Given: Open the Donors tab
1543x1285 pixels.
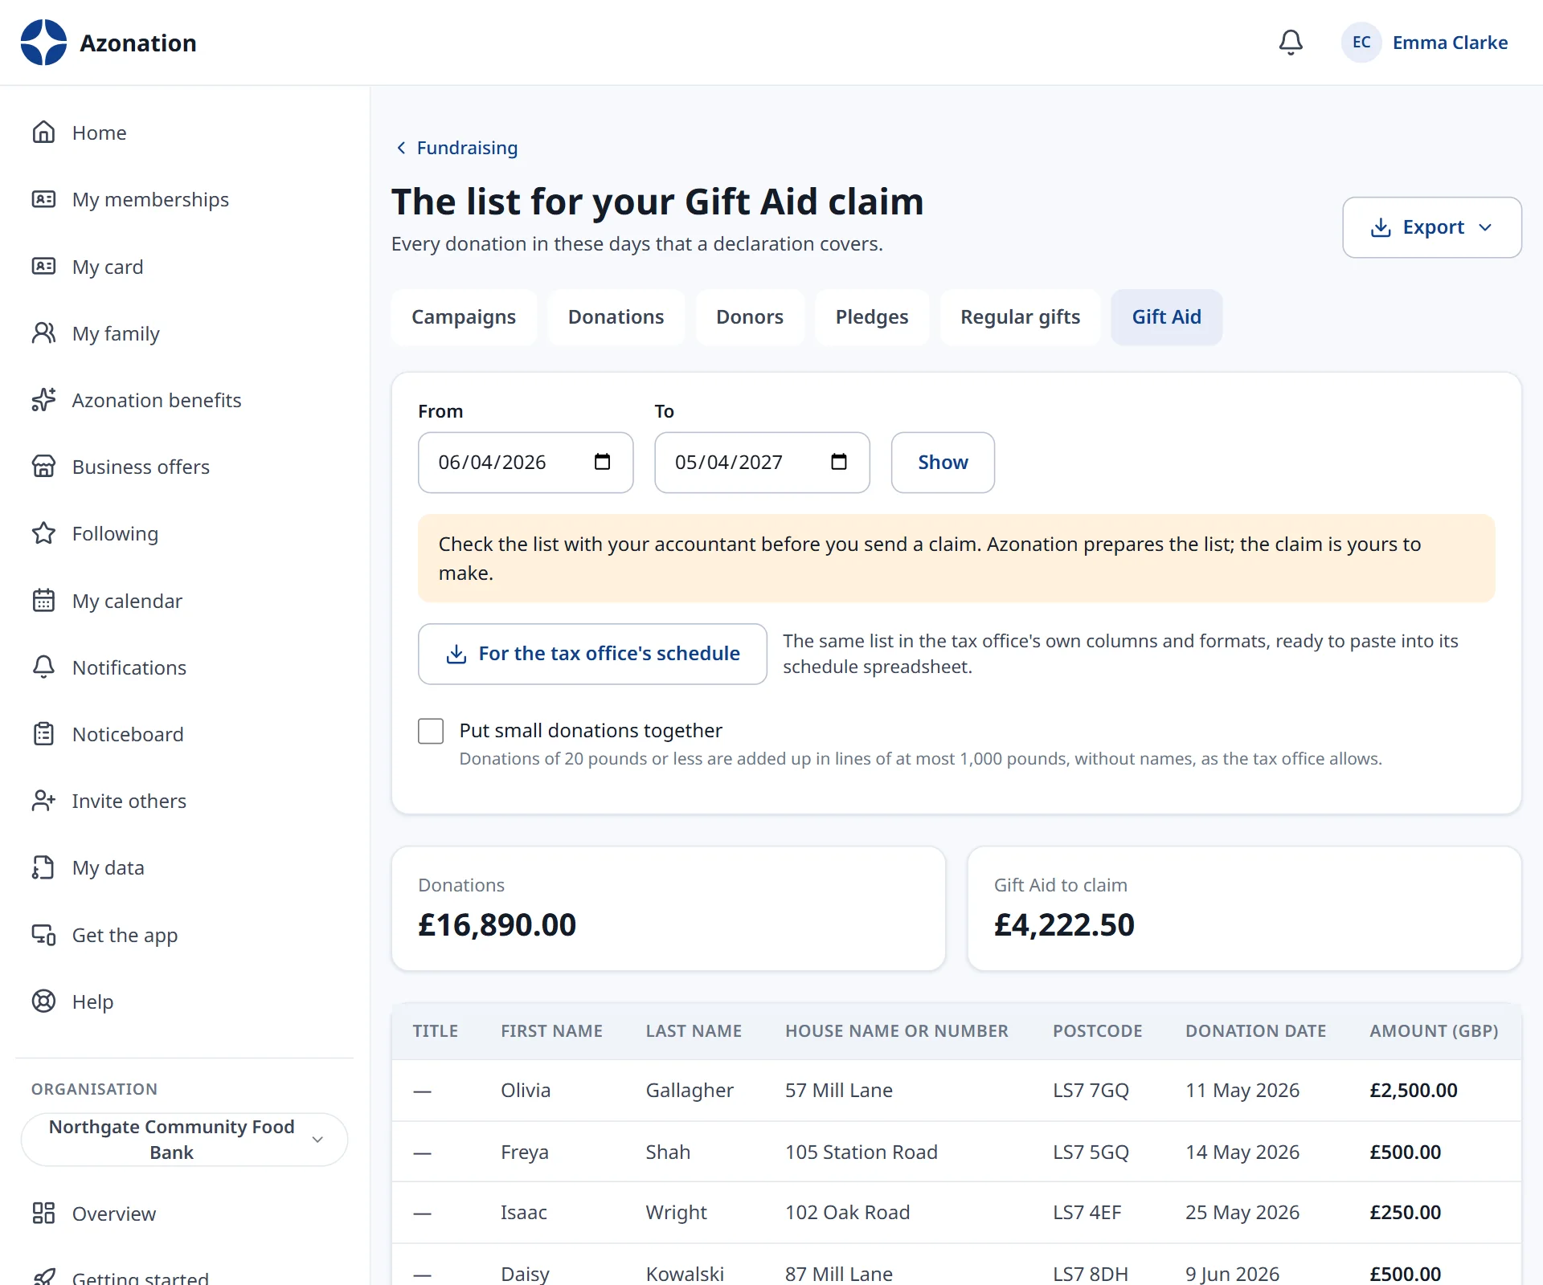Looking at the screenshot, I should coord(750,317).
